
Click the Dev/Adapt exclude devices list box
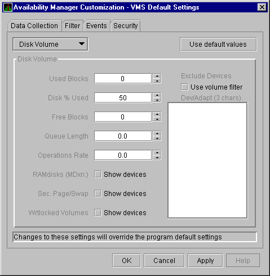click(x=207, y=161)
